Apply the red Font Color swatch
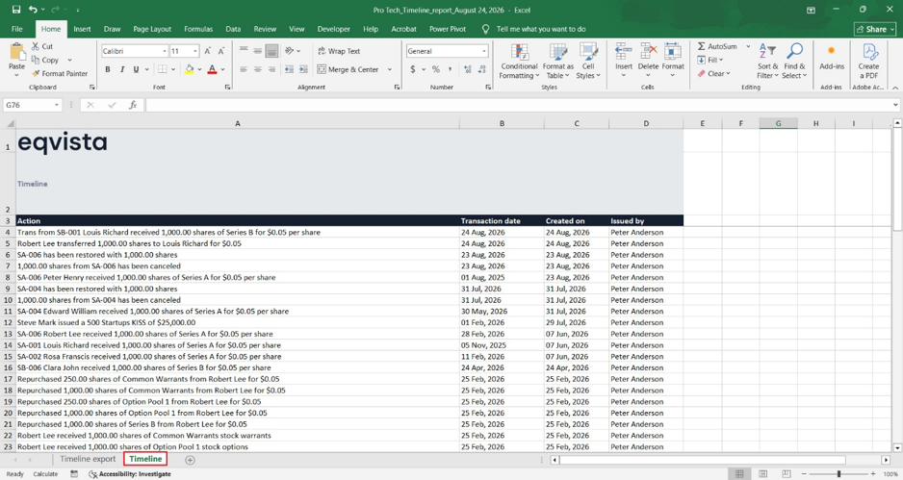This screenshot has height=480, width=903. [212, 69]
